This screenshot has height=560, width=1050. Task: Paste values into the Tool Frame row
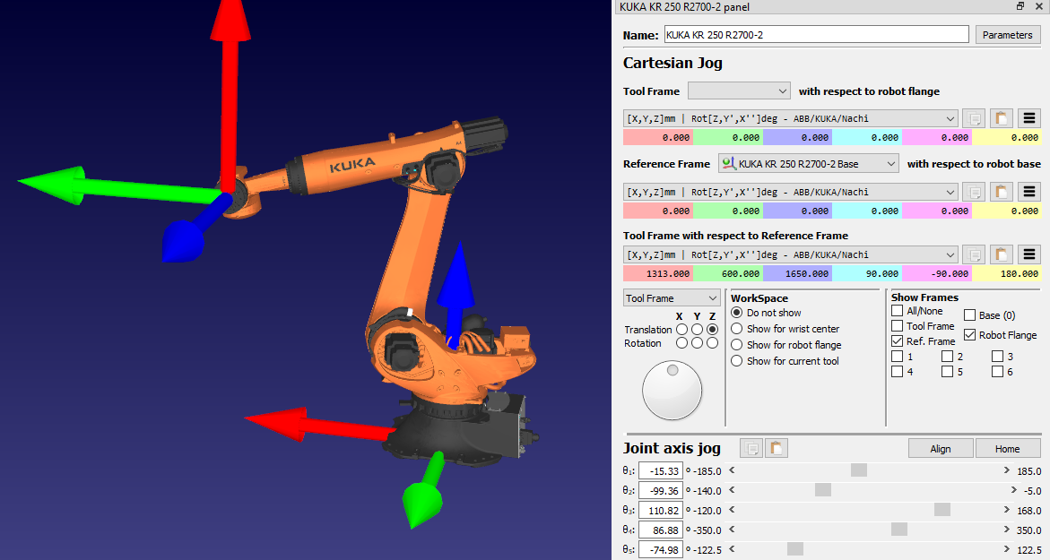[x=1001, y=119]
